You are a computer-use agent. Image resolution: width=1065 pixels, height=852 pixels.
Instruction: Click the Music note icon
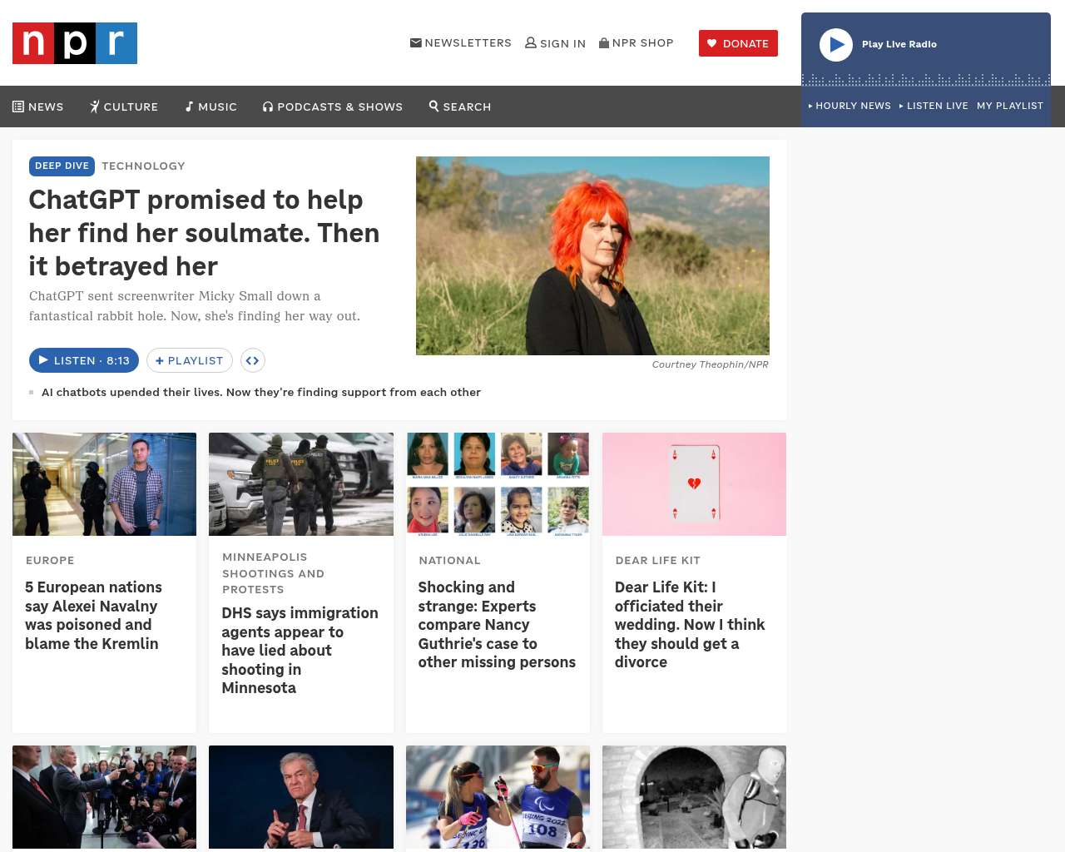click(190, 106)
